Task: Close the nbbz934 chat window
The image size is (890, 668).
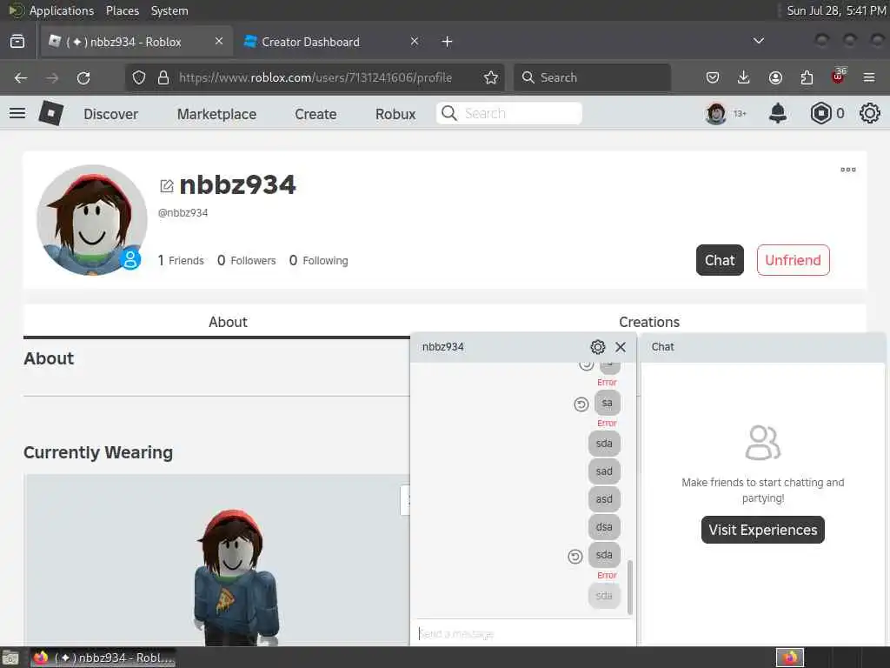Action: pyautogui.click(x=621, y=347)
